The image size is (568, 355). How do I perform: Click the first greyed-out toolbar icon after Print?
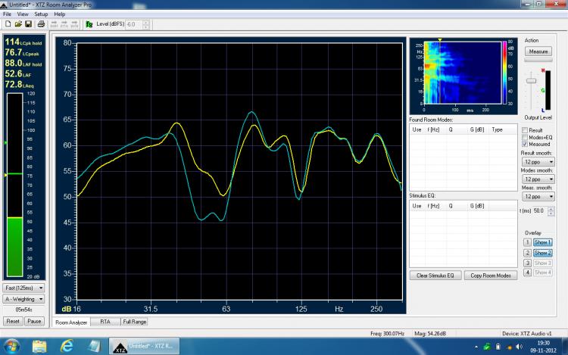[54, 24]
